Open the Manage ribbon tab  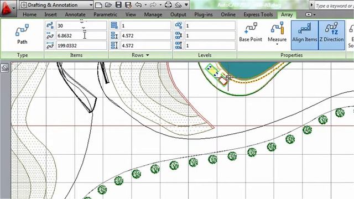tap(153, 14)
